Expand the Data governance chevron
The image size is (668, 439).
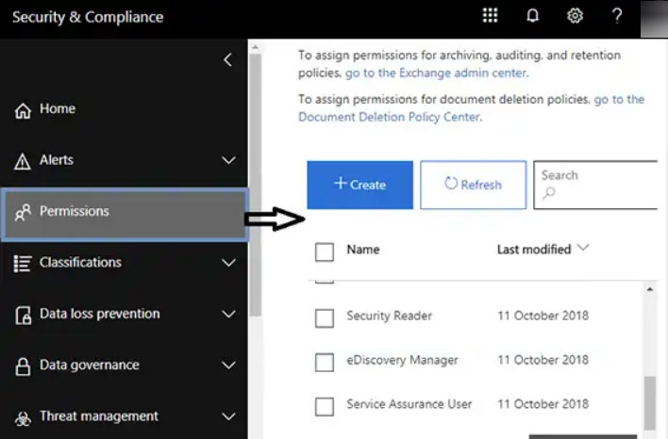click(228, 365)
